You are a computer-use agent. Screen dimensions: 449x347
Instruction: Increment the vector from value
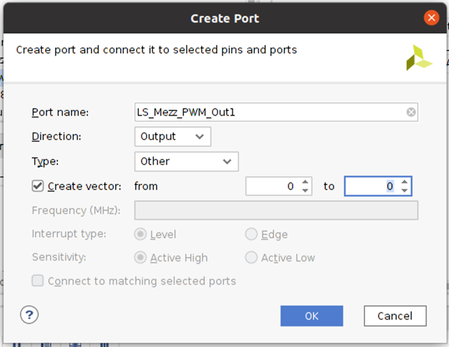(x=306, y=182)
